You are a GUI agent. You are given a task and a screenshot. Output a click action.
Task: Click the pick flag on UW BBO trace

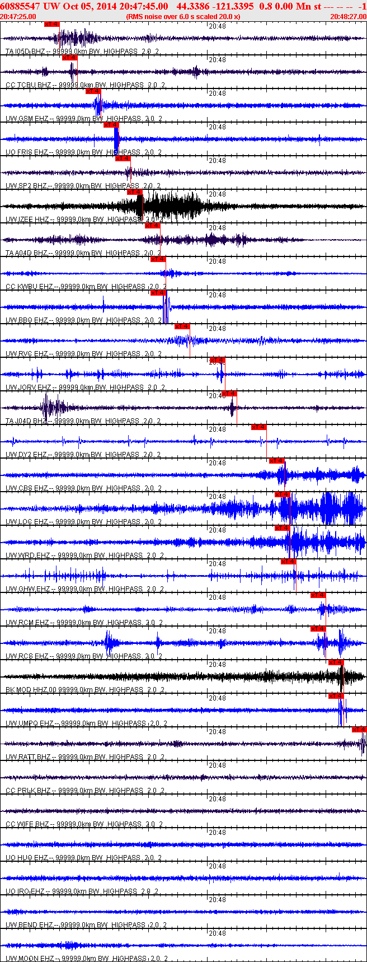158,293
